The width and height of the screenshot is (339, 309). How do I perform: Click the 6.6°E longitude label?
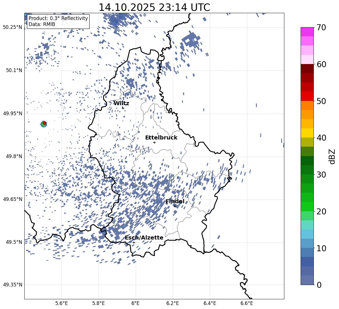pyautogui.click(x=247, y=303)
